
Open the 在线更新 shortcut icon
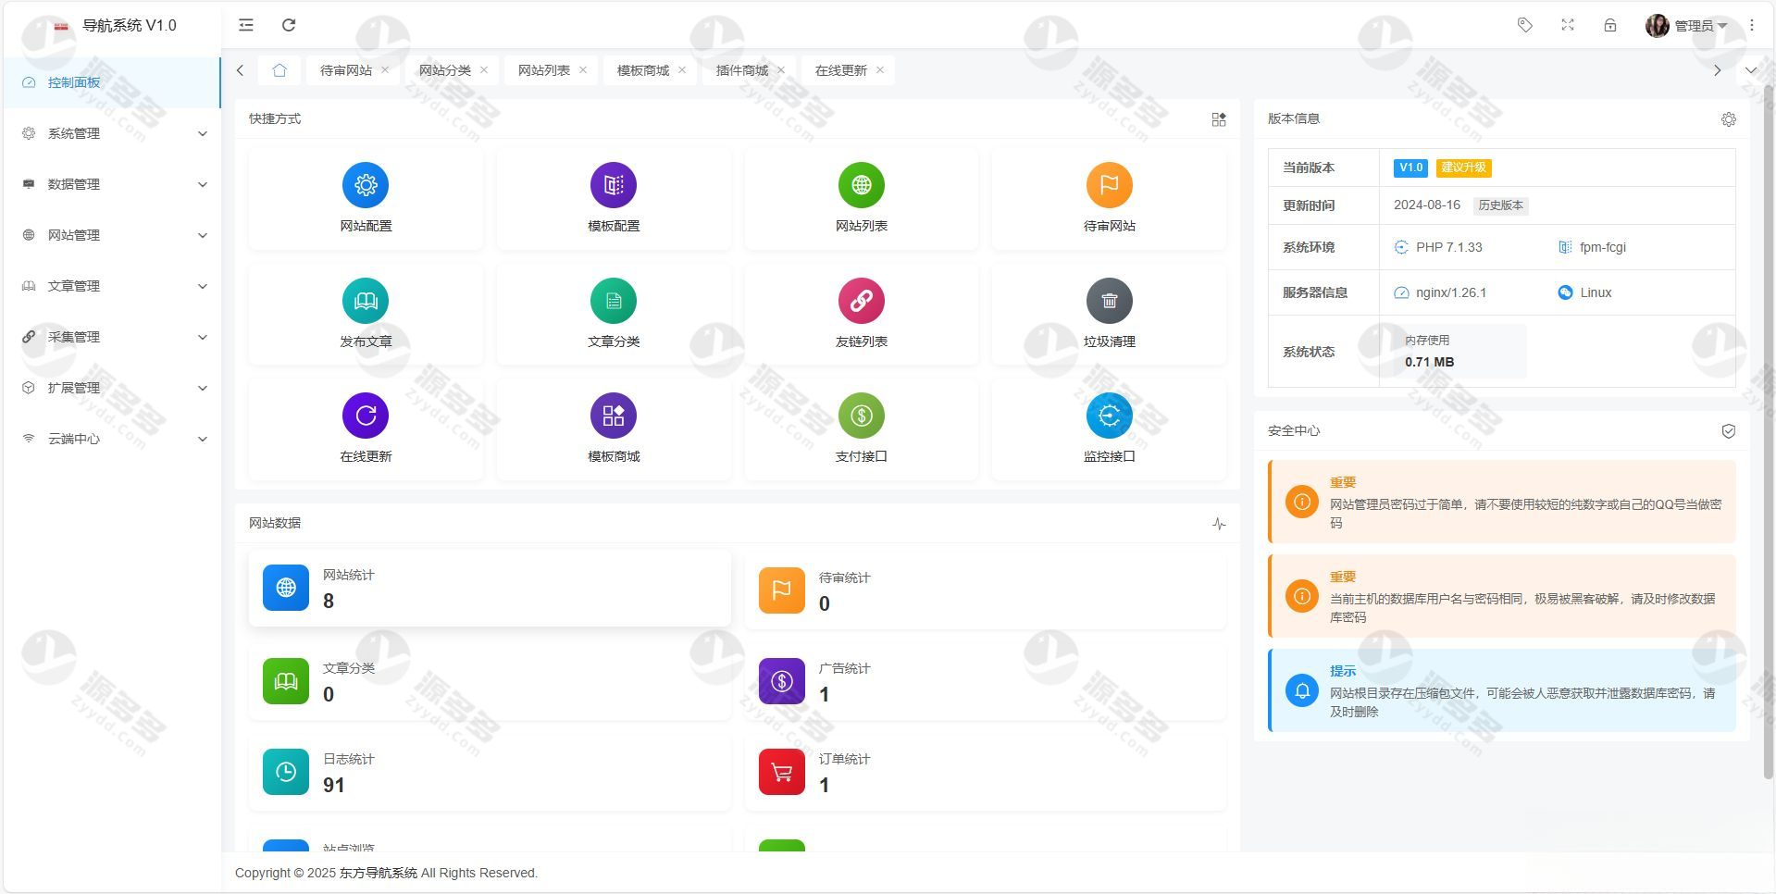[x=366, y=416]
